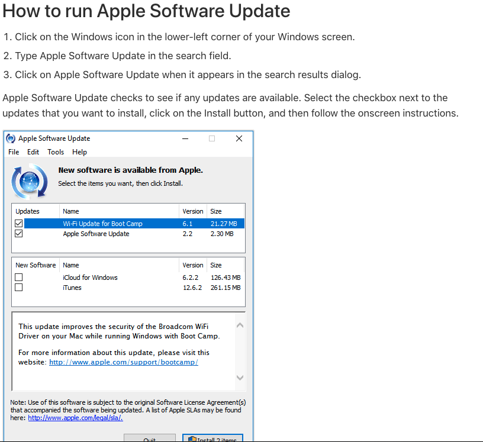Click version 12.6.2 of iTunes
Viewport: 483px width, 442px height.
pyautogui.click(x=192, y=288)
